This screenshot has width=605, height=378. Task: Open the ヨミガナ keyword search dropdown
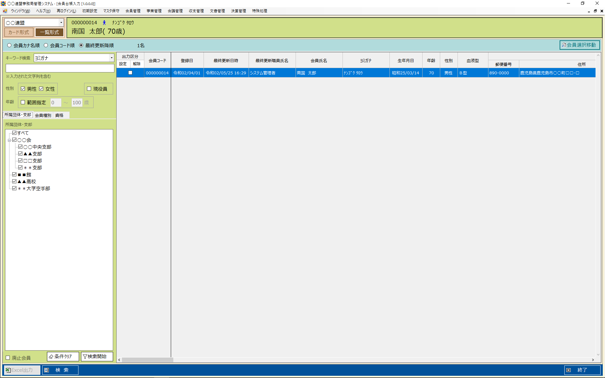[111, 58]
